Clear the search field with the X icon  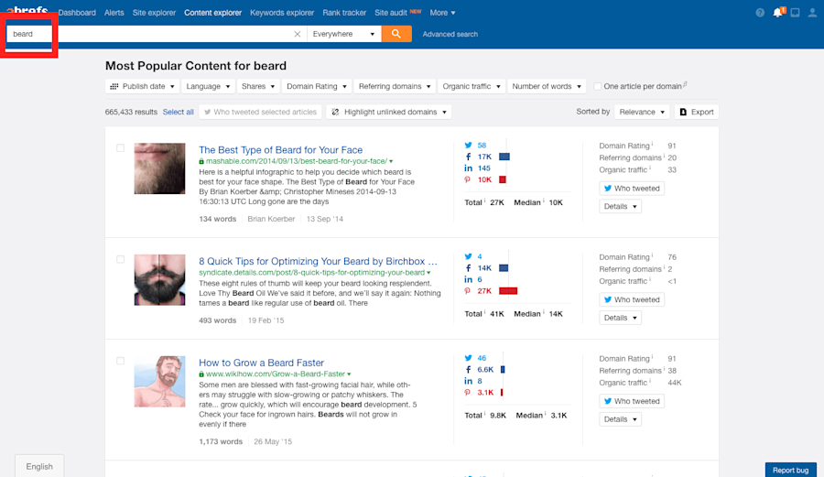298,34
